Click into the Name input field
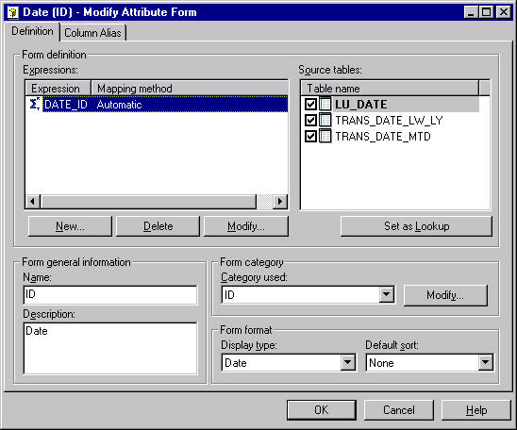 (x=110, y=294)
